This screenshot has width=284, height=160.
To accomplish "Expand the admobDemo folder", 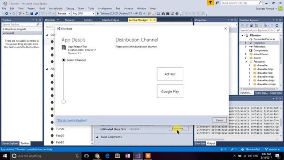I will pyautogui.click(x=246, y=54).
